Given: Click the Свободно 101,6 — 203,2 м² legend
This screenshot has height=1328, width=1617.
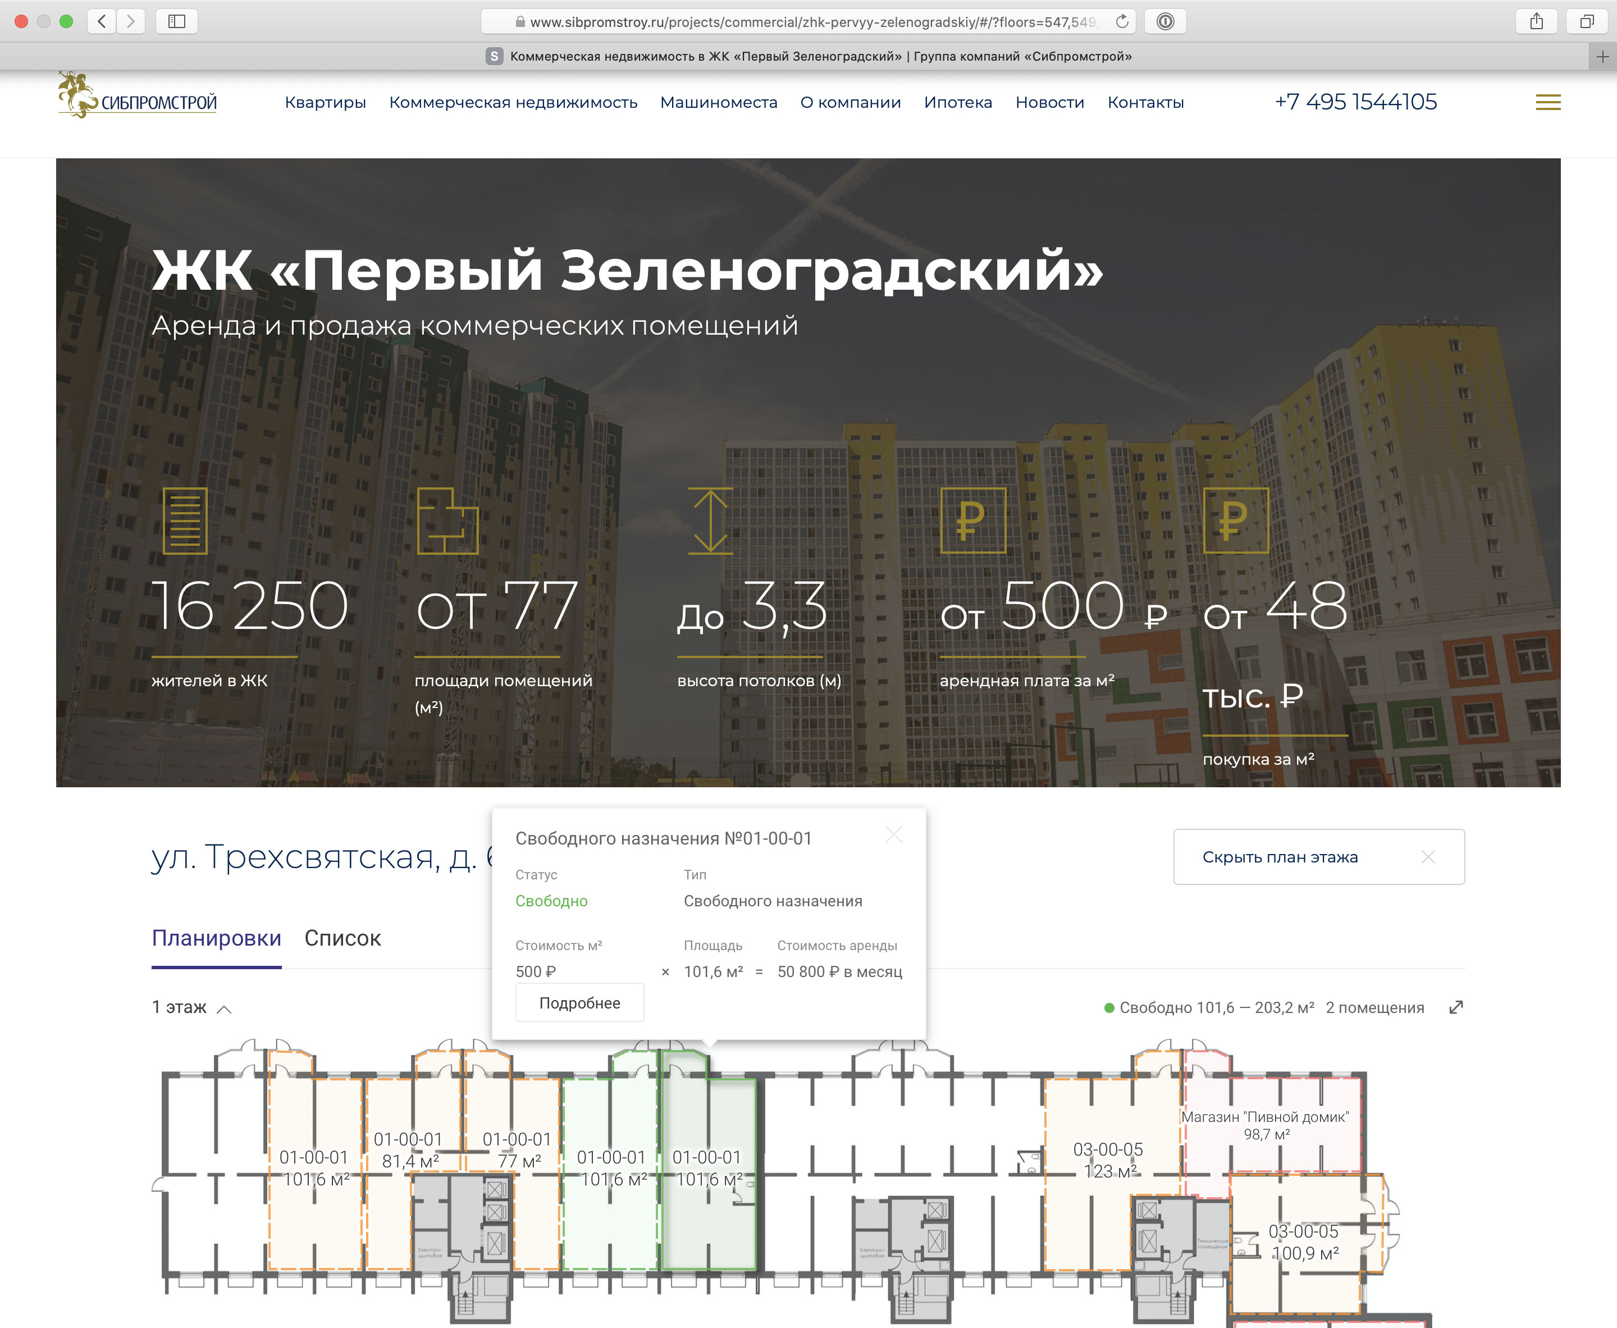Looking at the screenshot, I should pyautogui.click(x=1209, y=1007).
